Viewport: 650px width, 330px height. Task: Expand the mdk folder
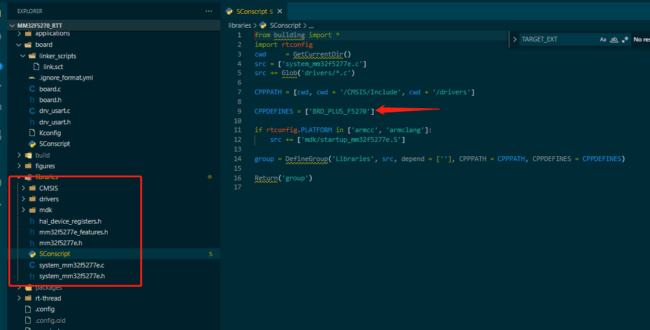[x=23, y=210]
